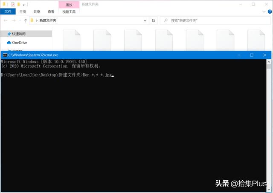Click the quick access star icon
Viewport: 273px width, 193px height.
coord(9,34)
